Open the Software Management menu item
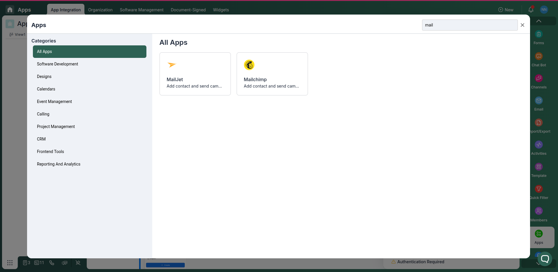558x272 pixels. (141, 10)
